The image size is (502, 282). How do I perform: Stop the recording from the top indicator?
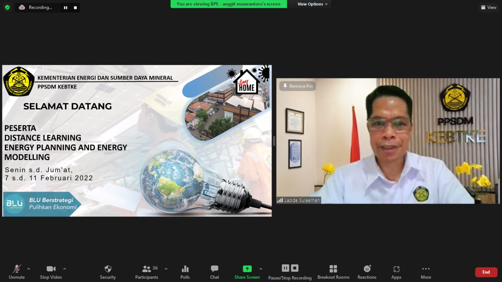[75, 7]
